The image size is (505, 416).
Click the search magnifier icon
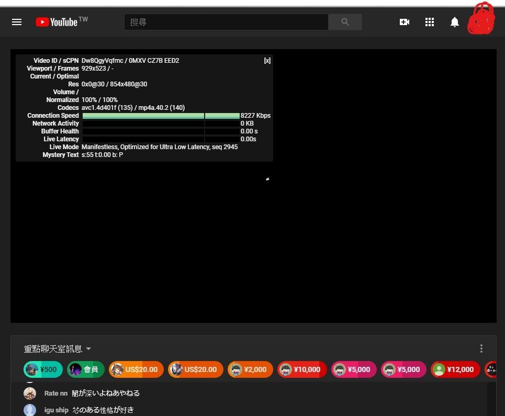tap(344, 22)
